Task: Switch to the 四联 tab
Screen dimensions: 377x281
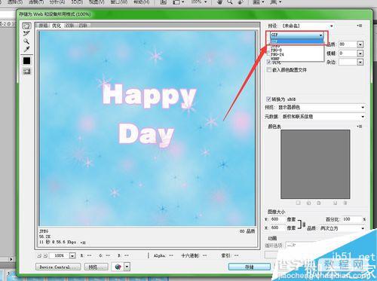Action: (x=83, y=26)
